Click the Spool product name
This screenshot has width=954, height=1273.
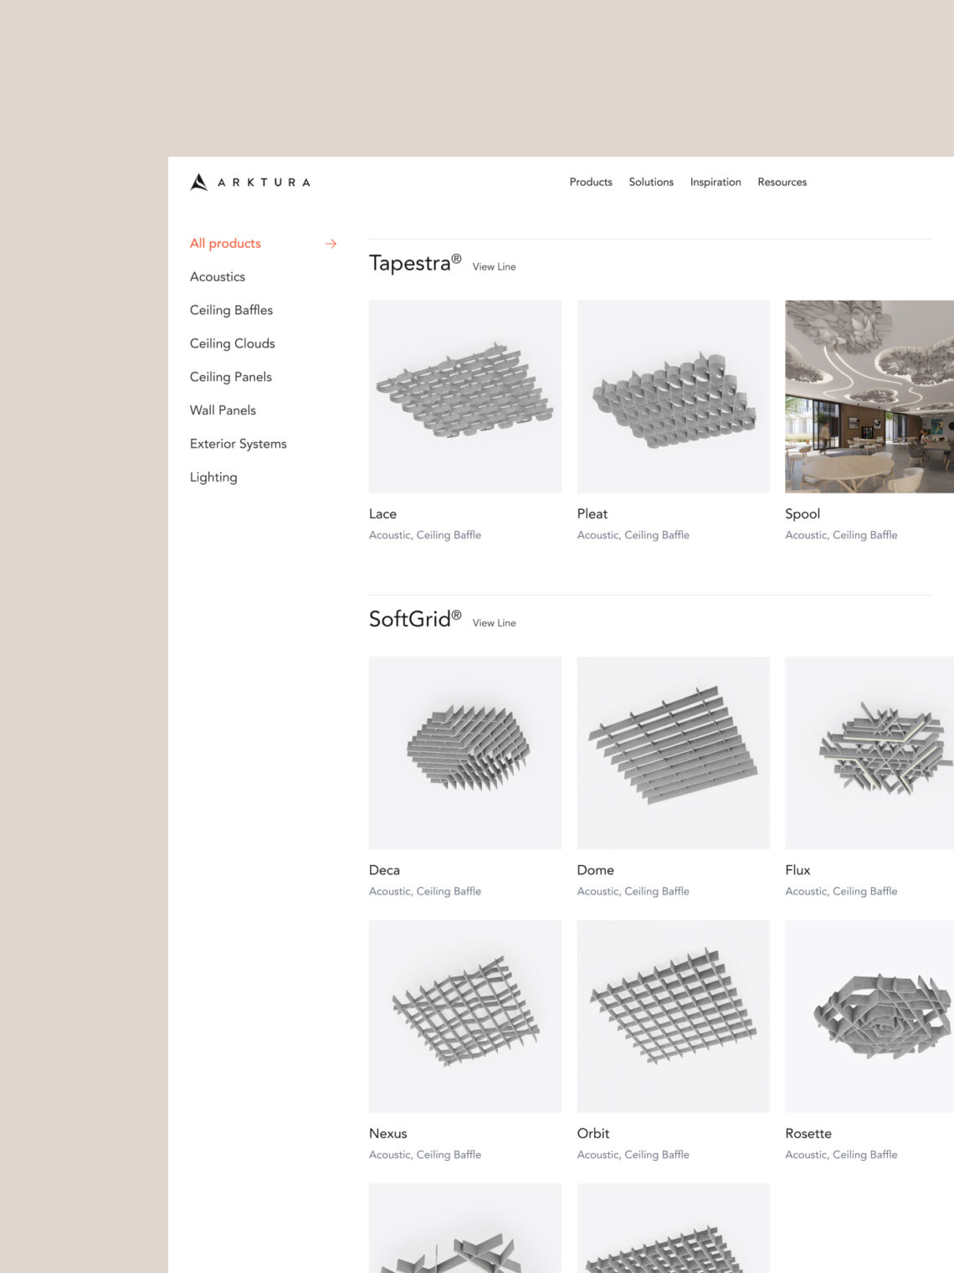pyautogui.click(x=803, y=514)
